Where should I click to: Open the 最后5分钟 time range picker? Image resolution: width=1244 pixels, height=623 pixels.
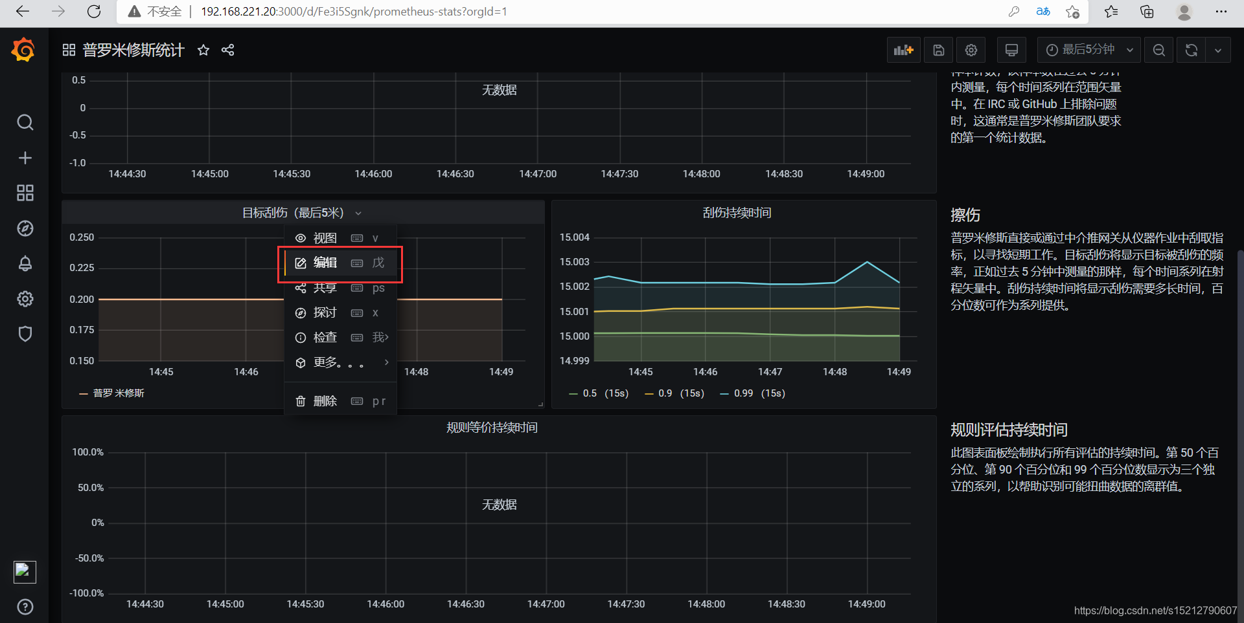1088,50
